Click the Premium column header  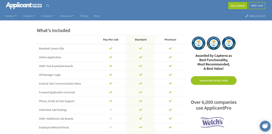(x=170, y=39)
